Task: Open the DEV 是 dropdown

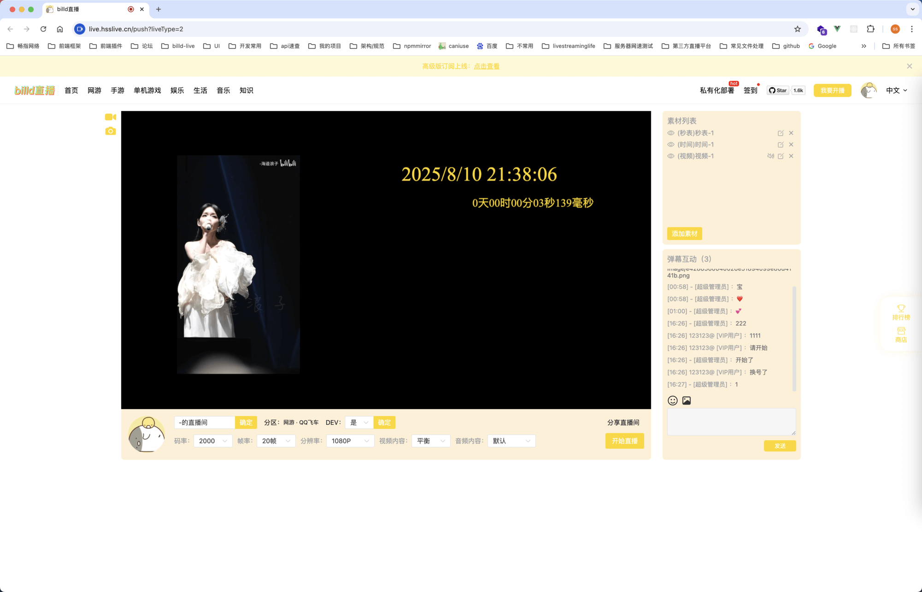Action: (x=359, y=422)
